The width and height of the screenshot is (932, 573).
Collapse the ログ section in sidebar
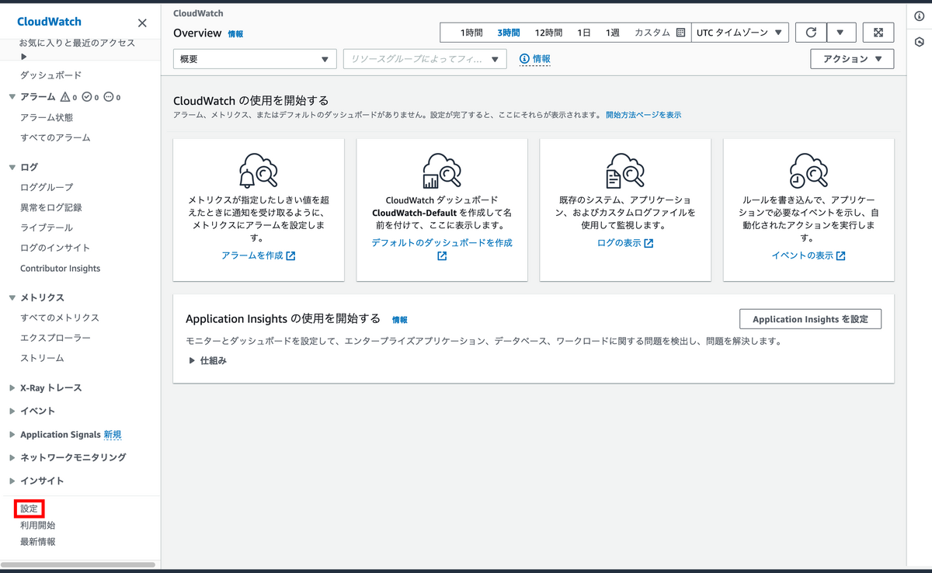12,167
